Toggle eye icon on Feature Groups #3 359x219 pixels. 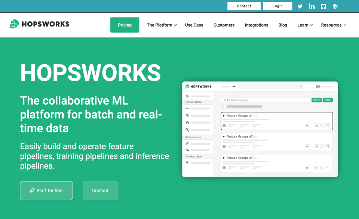tap(307, 168)
